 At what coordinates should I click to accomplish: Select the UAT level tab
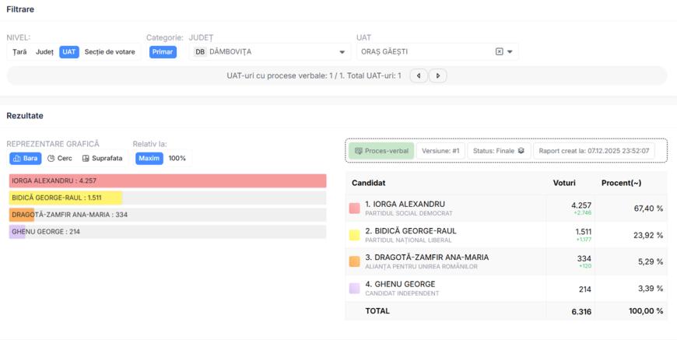tap(69, 52)
